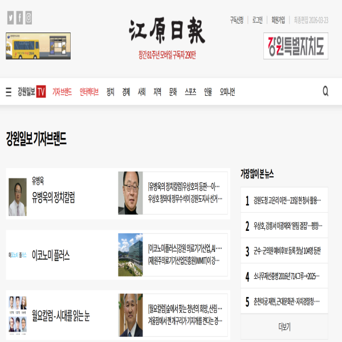The image size is (342, 342).
Task: Select 정치 menu item
Action: coord(111,92)
